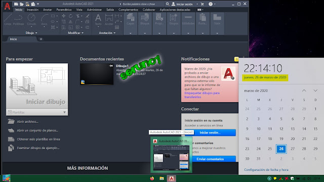Open the quick access toolbar customize arrow

38,4
